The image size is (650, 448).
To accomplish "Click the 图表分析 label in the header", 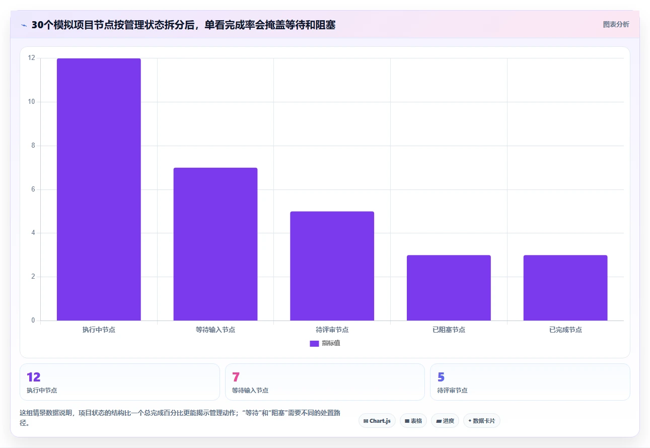I will coord(616,24).
